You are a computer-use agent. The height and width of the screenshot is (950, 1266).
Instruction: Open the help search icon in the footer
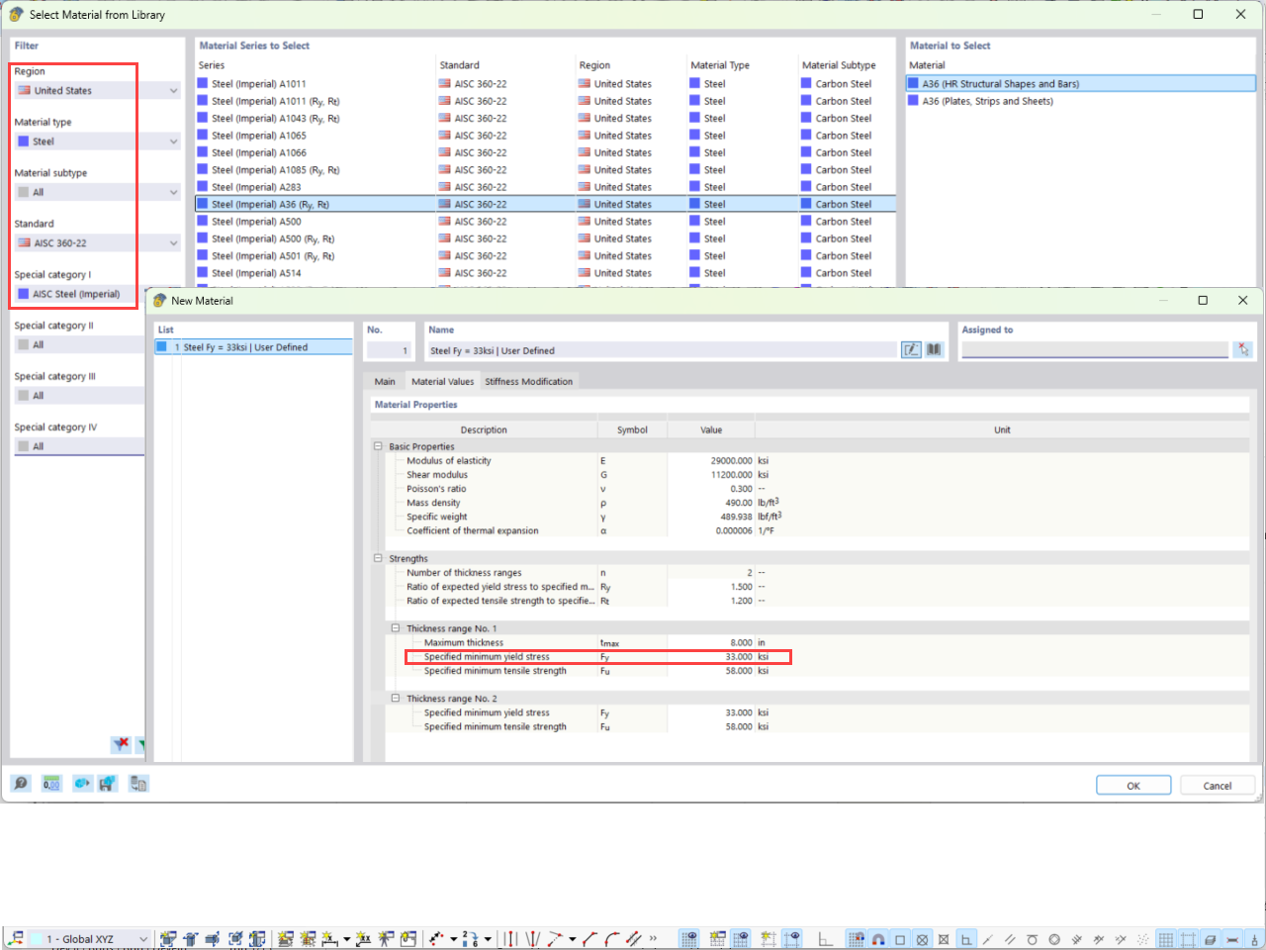[20, 783]
